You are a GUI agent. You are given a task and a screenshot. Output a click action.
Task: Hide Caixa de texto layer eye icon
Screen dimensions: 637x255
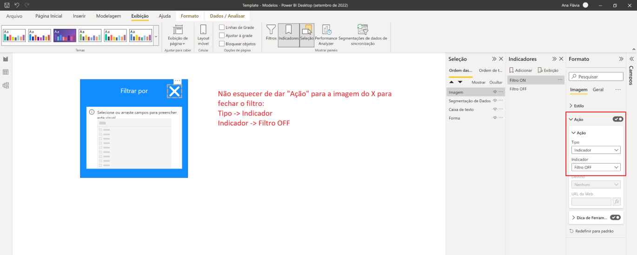(495, 110)
